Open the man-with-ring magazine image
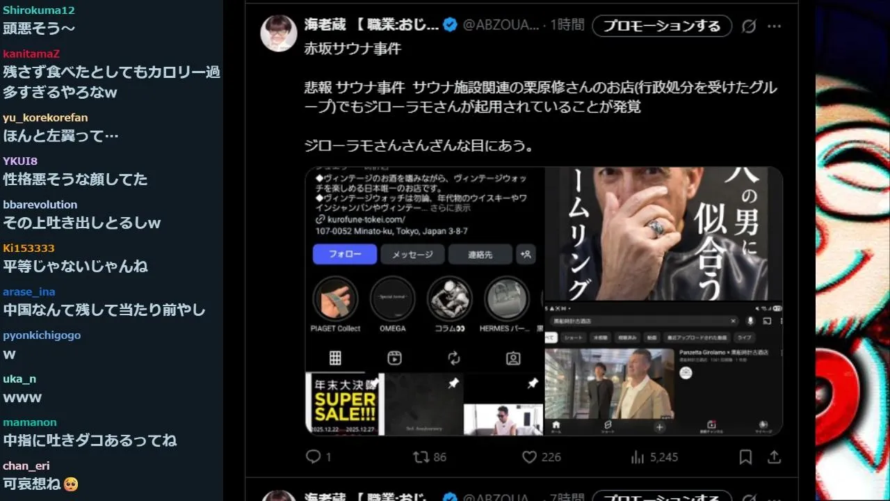 tap(664, 234)
